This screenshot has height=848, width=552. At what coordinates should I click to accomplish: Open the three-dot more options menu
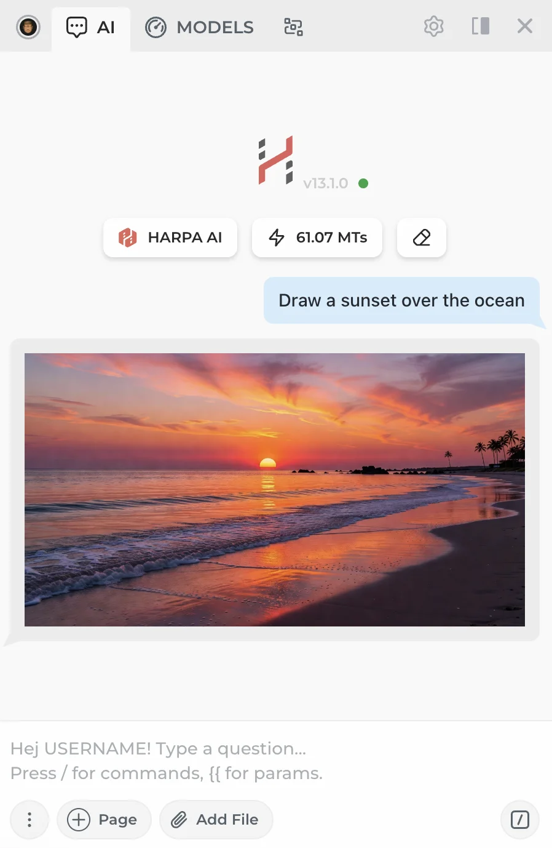pos(30,820)
